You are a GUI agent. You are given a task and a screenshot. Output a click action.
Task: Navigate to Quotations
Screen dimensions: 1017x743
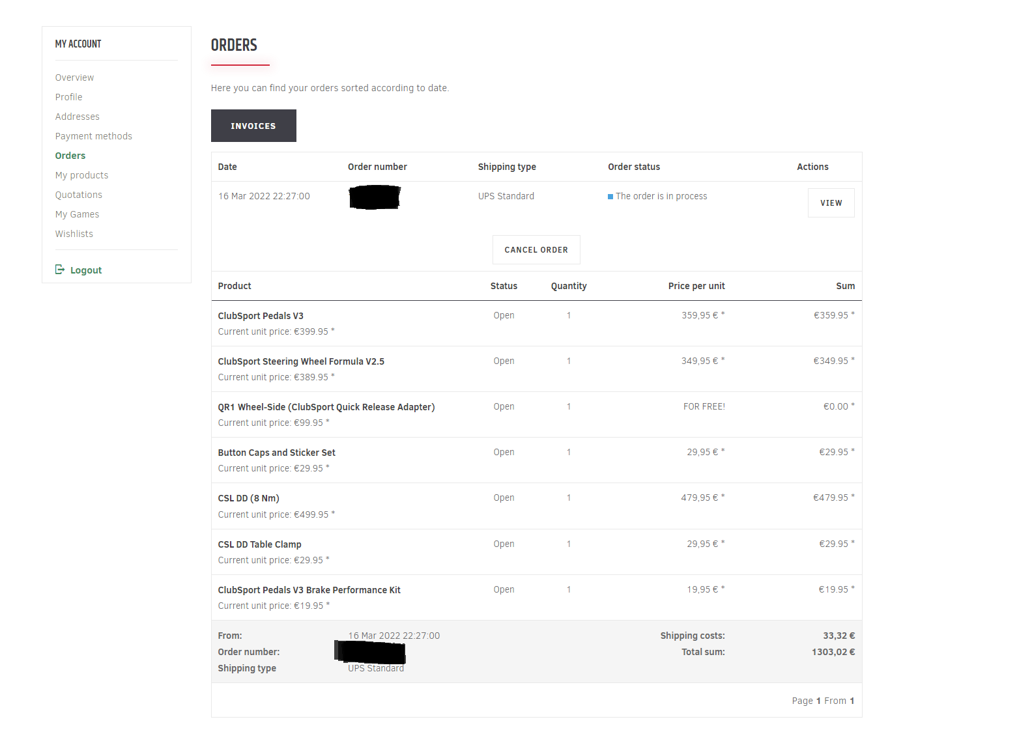(78, 195)
